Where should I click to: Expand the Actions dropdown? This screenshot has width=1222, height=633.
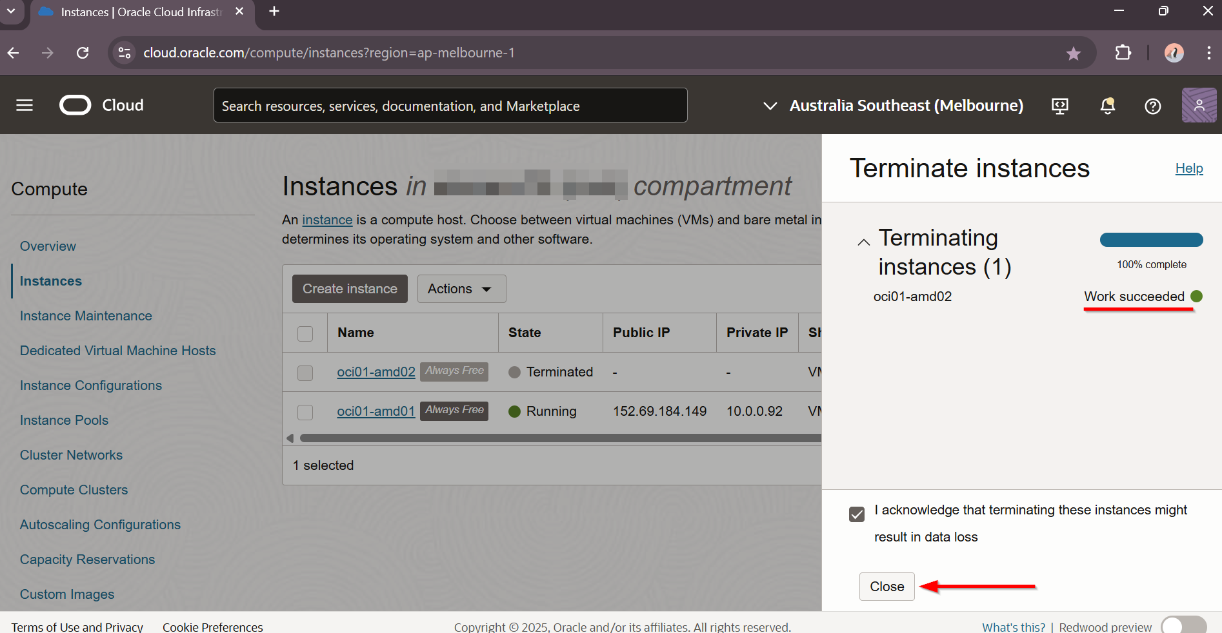coord(461,289)
